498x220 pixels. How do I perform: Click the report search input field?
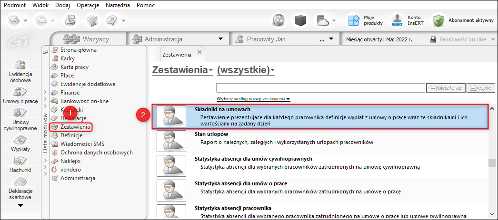pos(320,88)
